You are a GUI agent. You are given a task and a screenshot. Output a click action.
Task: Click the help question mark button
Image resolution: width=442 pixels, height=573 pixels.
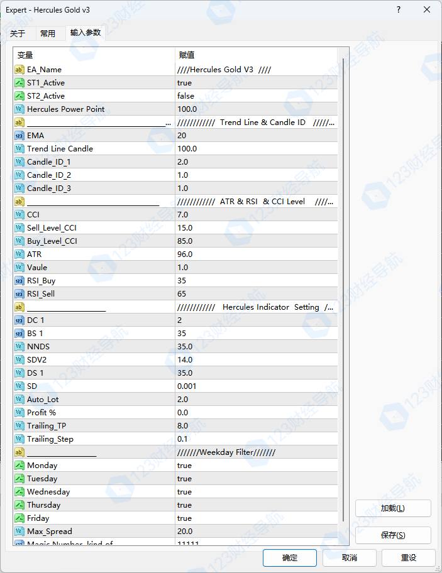399,9
